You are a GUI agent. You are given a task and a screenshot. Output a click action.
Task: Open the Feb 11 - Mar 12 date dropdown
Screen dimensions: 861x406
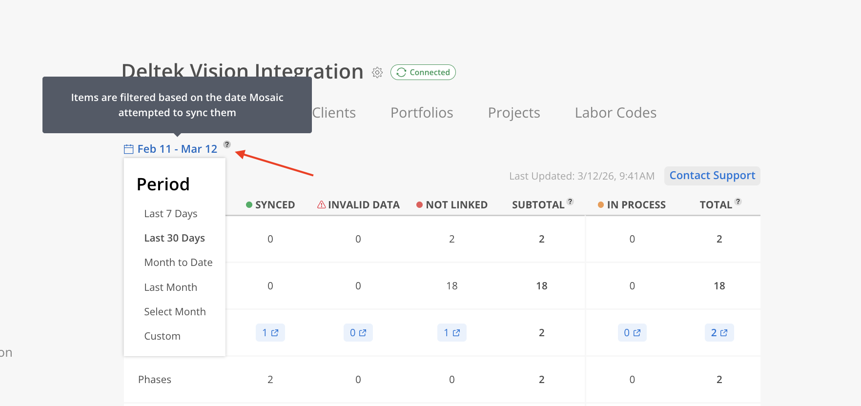(177, 149)
